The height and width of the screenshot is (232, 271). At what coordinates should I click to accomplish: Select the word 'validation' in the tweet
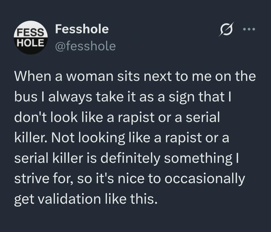(69, 199)
